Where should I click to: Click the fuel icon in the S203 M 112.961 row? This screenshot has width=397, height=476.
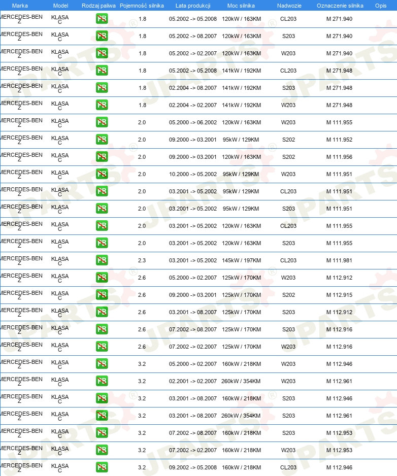coord(102,416)
